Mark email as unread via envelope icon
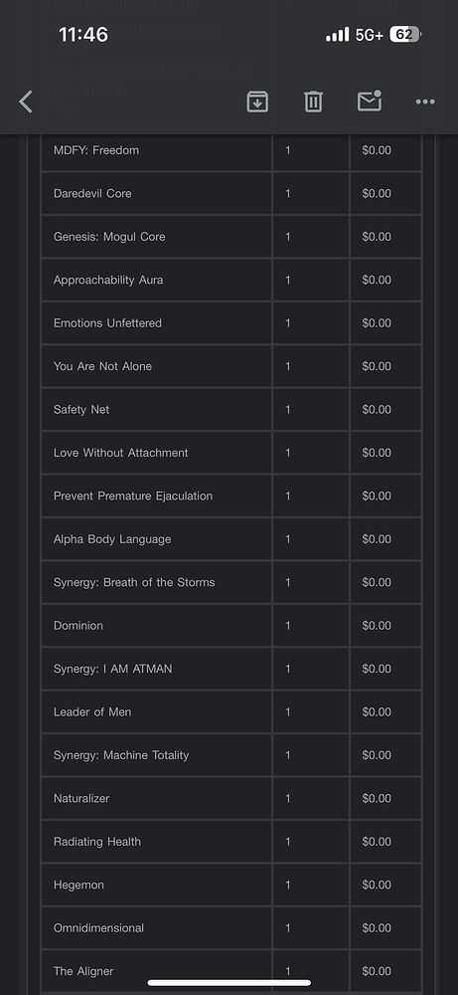Viewport: 458px width, 995px height. (x=370, y=100)
